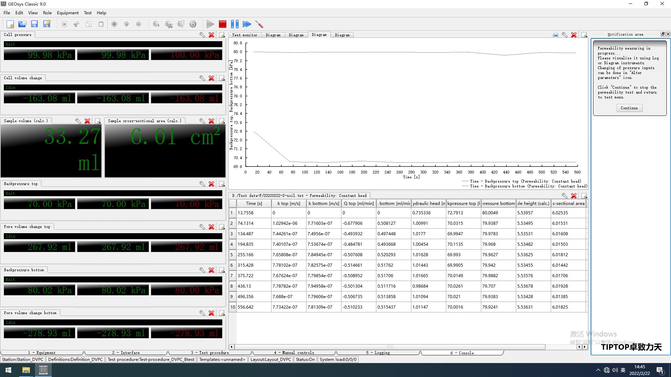Click the wrench/settings Alter parameters icon

tap(259, 24)
